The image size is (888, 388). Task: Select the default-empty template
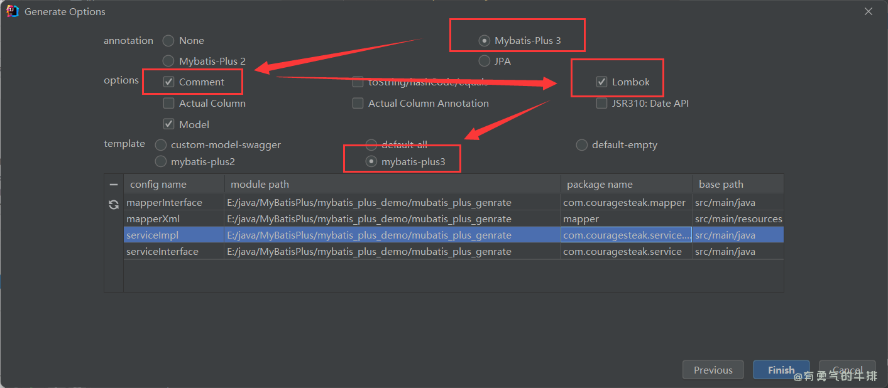(582, 145)
